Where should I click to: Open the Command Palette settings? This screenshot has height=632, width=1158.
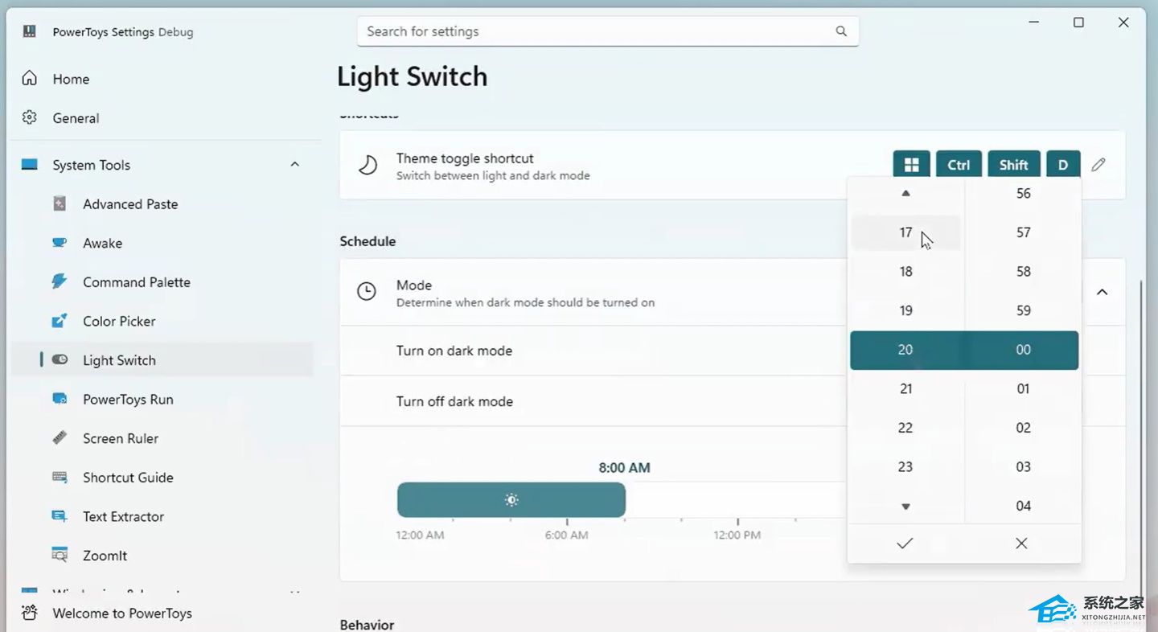[x=137, y=282]
